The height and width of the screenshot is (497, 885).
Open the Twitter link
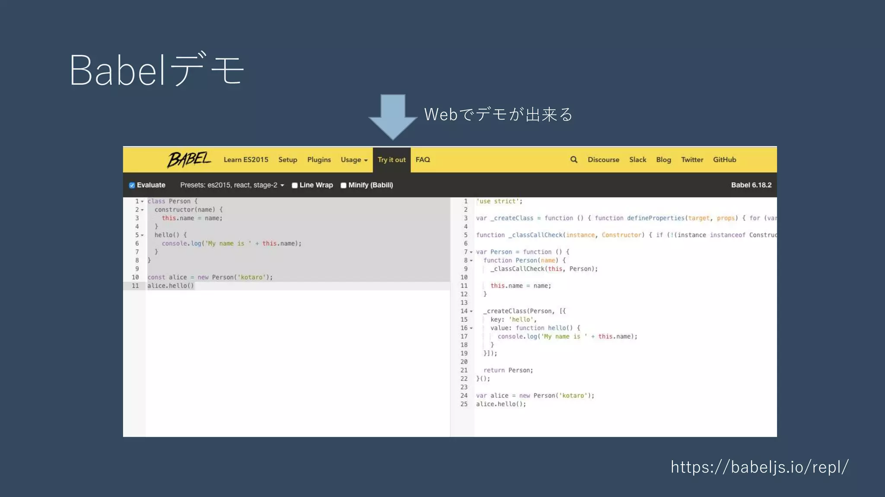click(x=692, y=160)
